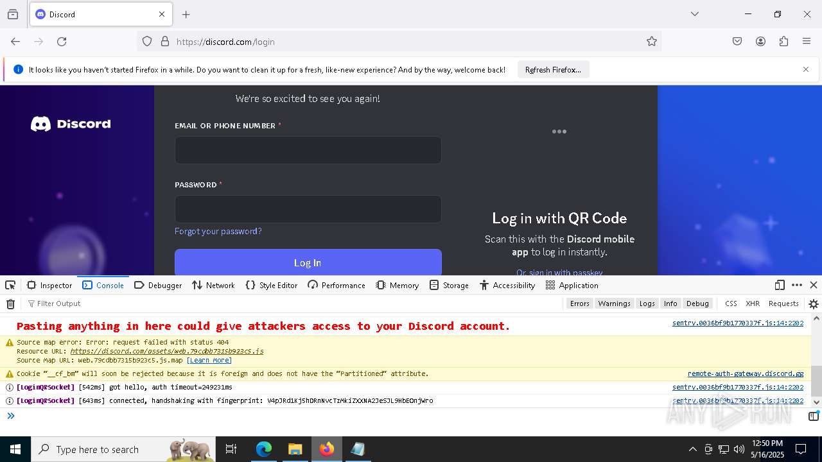Switch to Memory tab
Screen dimensions: 822x462
click(x=398, y=285)
